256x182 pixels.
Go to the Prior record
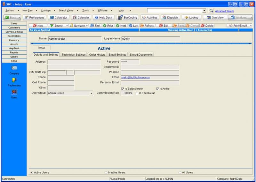108,26
